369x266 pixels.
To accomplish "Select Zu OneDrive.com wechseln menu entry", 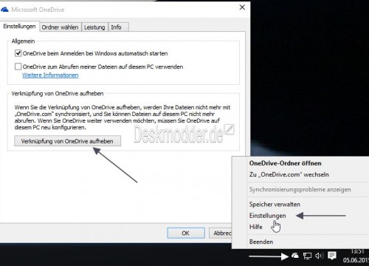I will pos(289,174).
